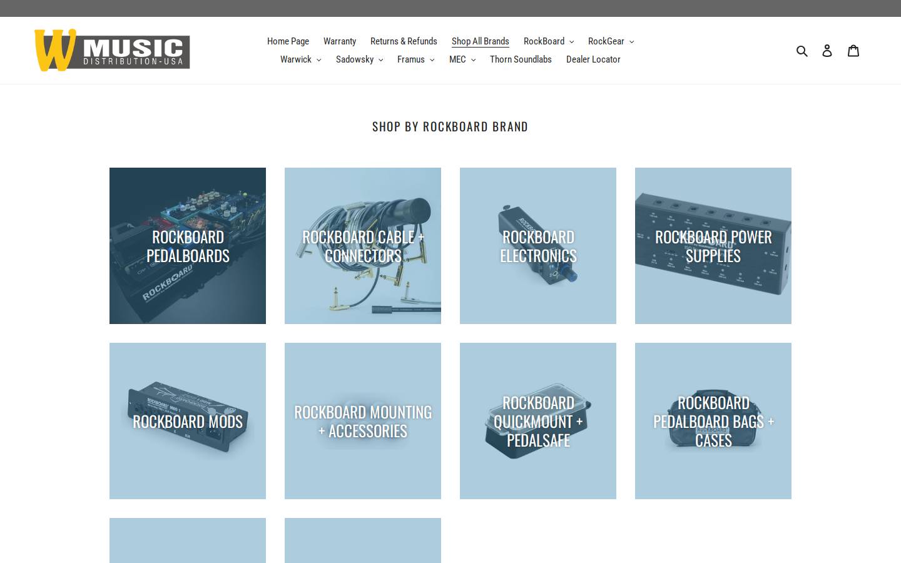Open RockBoard Mounting + Accessories tile
Image resolution: width=901 pixels, height=563 pixels.
pos(363,421)
